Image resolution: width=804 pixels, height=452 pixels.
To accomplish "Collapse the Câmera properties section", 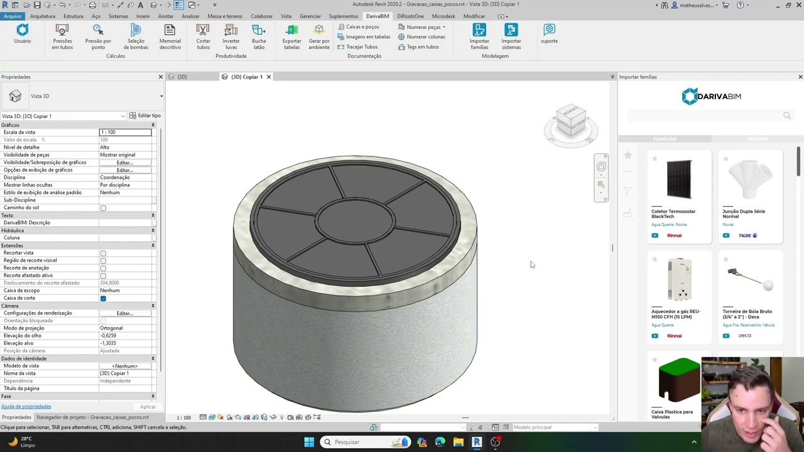I will point(153,306).
